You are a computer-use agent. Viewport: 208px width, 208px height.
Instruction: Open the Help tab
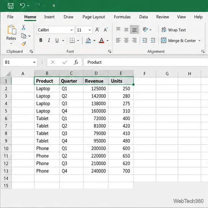point(198,17)
